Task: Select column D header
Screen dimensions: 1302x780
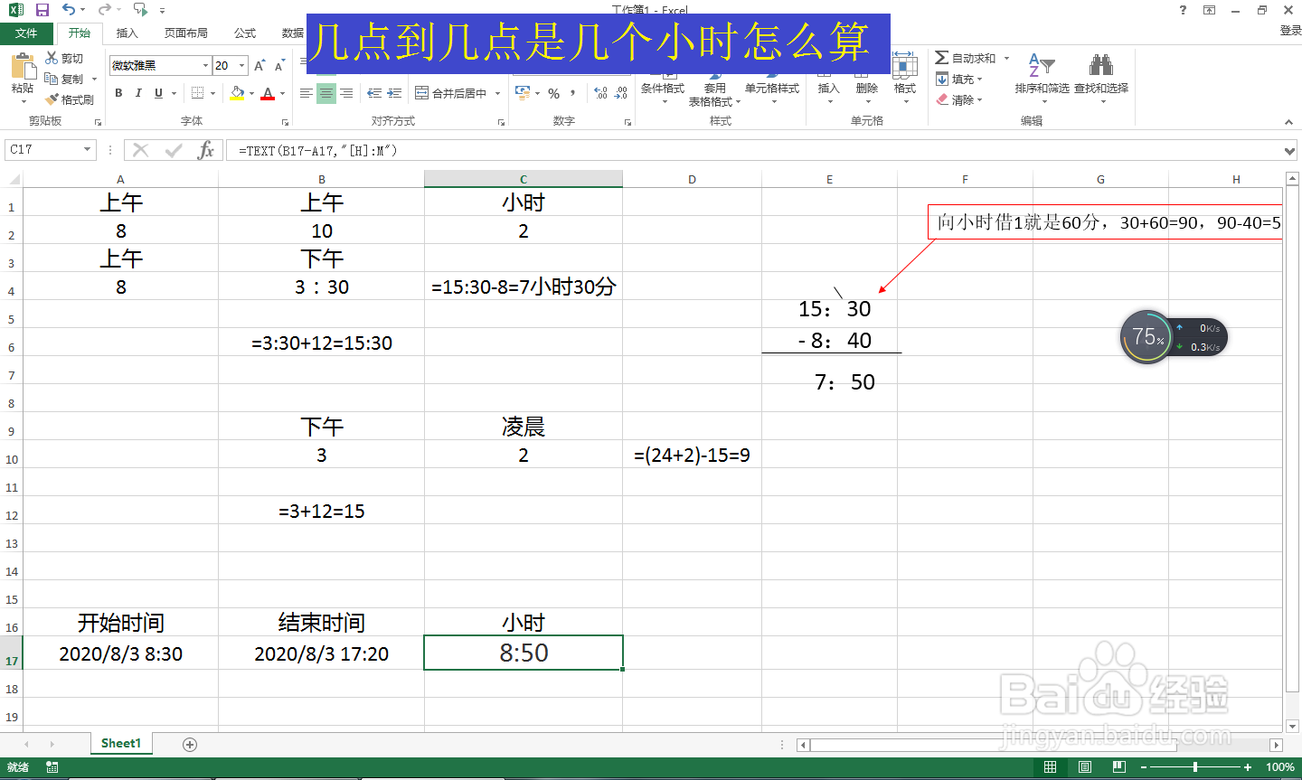Action: pos(692,179)
